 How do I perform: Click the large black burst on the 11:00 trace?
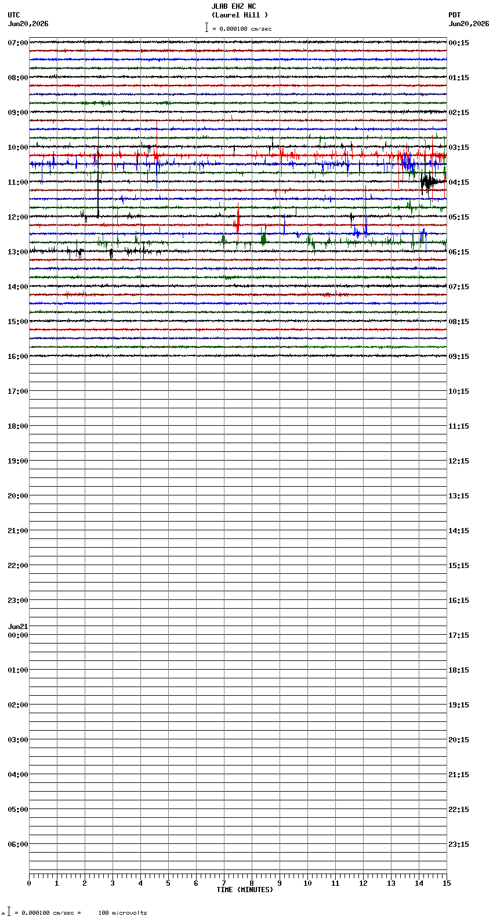click(430, 182)
